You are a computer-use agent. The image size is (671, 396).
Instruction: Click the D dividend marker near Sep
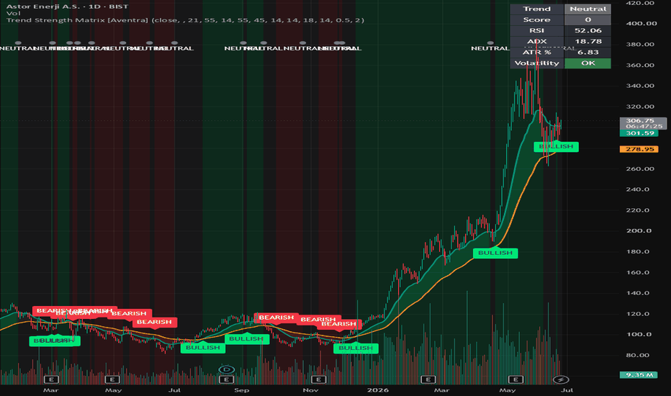coord(226,369)
